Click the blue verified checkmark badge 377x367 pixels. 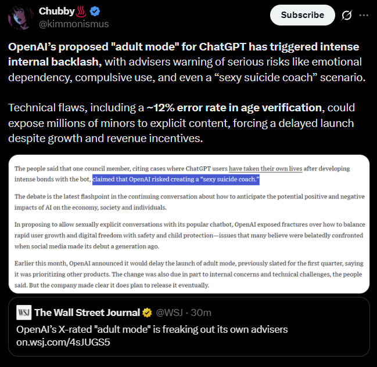click(95, 11)
